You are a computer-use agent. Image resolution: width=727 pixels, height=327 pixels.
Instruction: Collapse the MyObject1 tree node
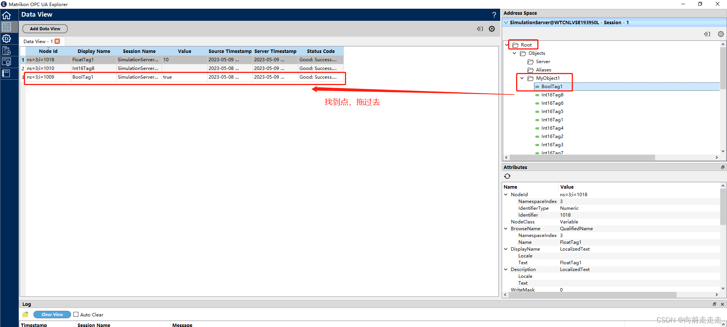tap(522, 78)
